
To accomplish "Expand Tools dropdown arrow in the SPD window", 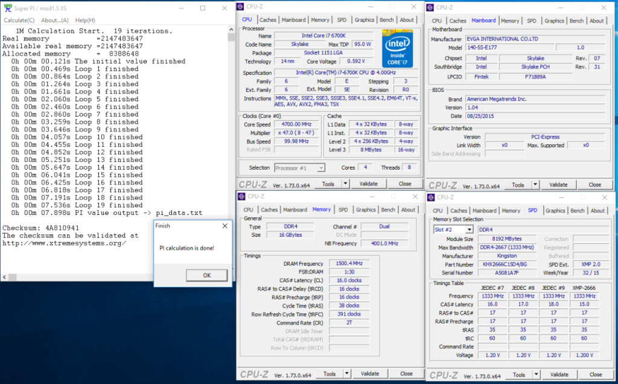I will click(x=537, y=374).
